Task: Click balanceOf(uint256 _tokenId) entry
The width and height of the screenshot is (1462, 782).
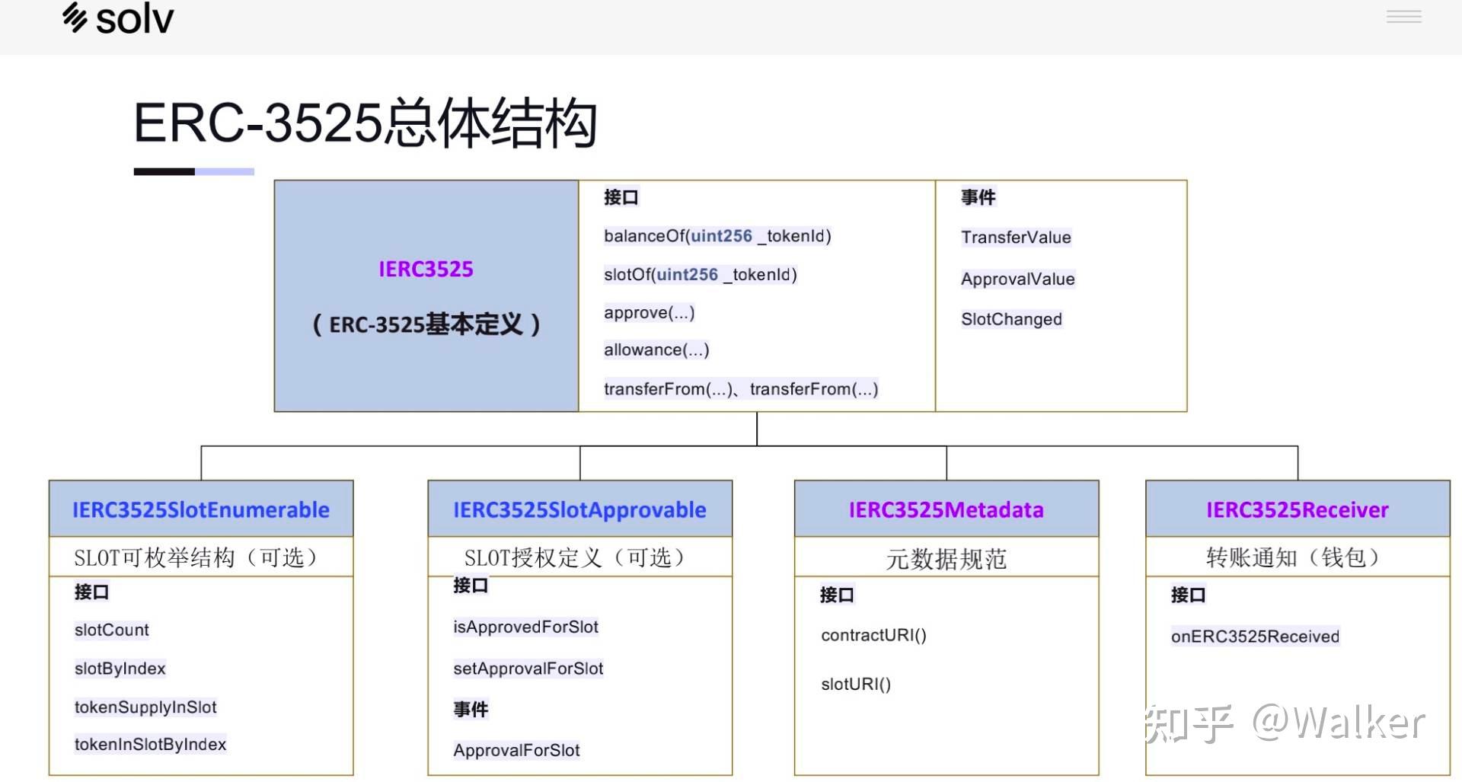Action: pyautogui.click(x=717, y=236)
